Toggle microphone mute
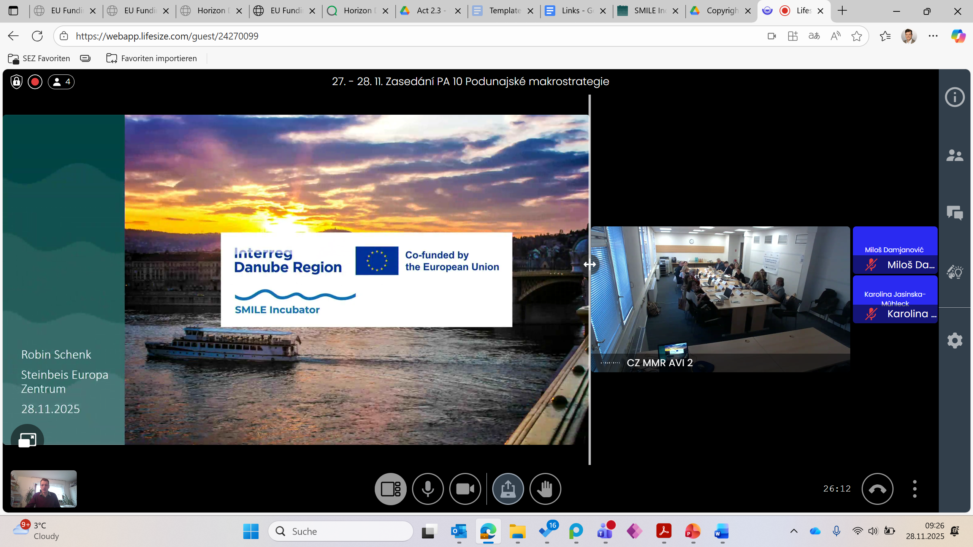The image size is (973, 547). (428, 489)
